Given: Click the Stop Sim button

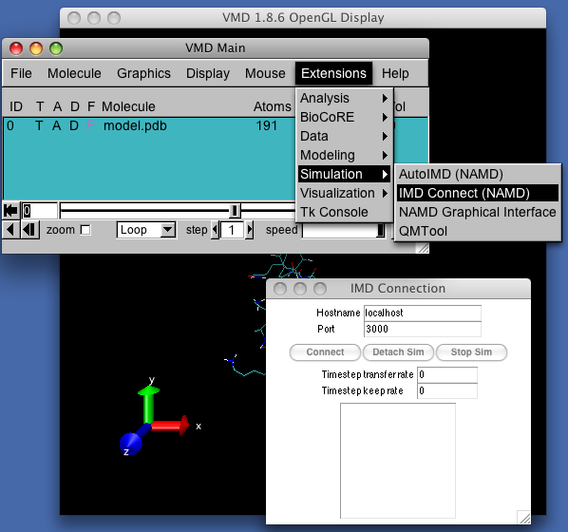Looking at the screenshot, I should pos(472,352).
